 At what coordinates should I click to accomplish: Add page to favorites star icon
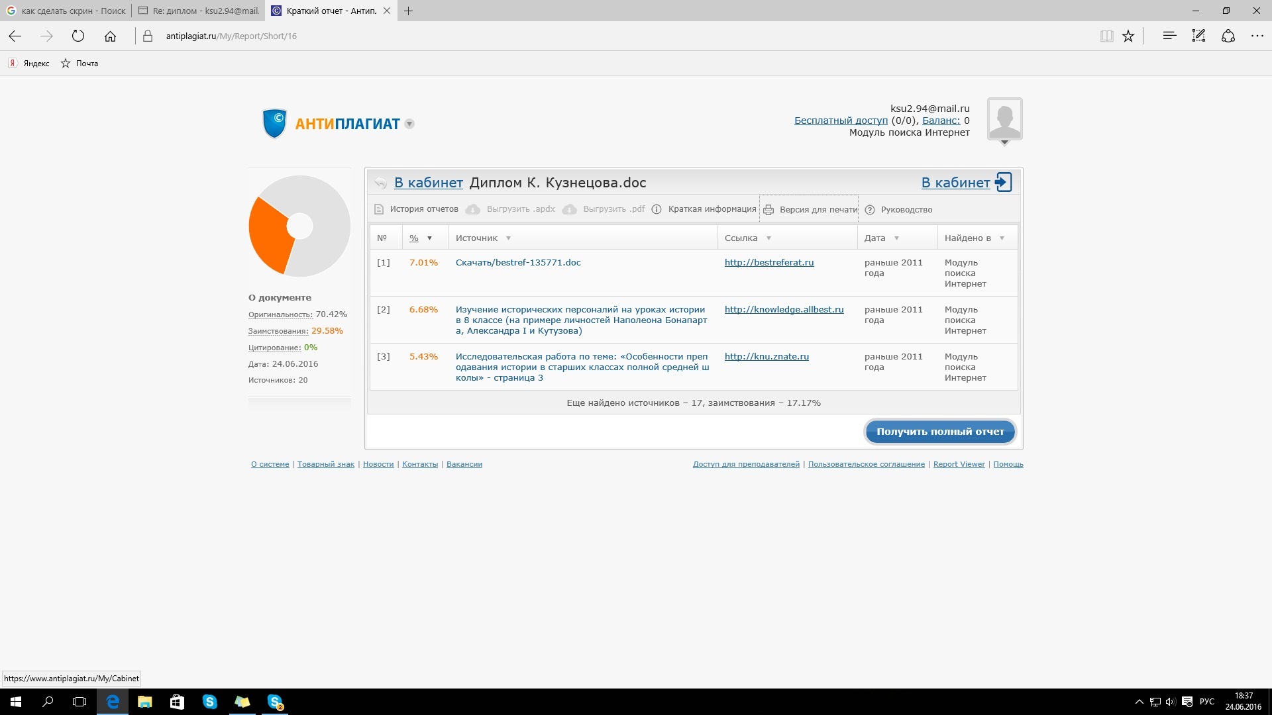click(x=1128, y=36)
